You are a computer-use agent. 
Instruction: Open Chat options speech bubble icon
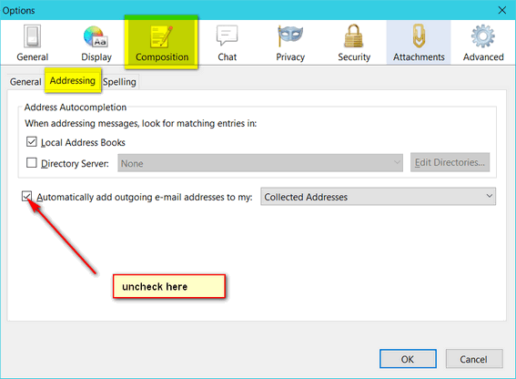(x=228, y=36)
